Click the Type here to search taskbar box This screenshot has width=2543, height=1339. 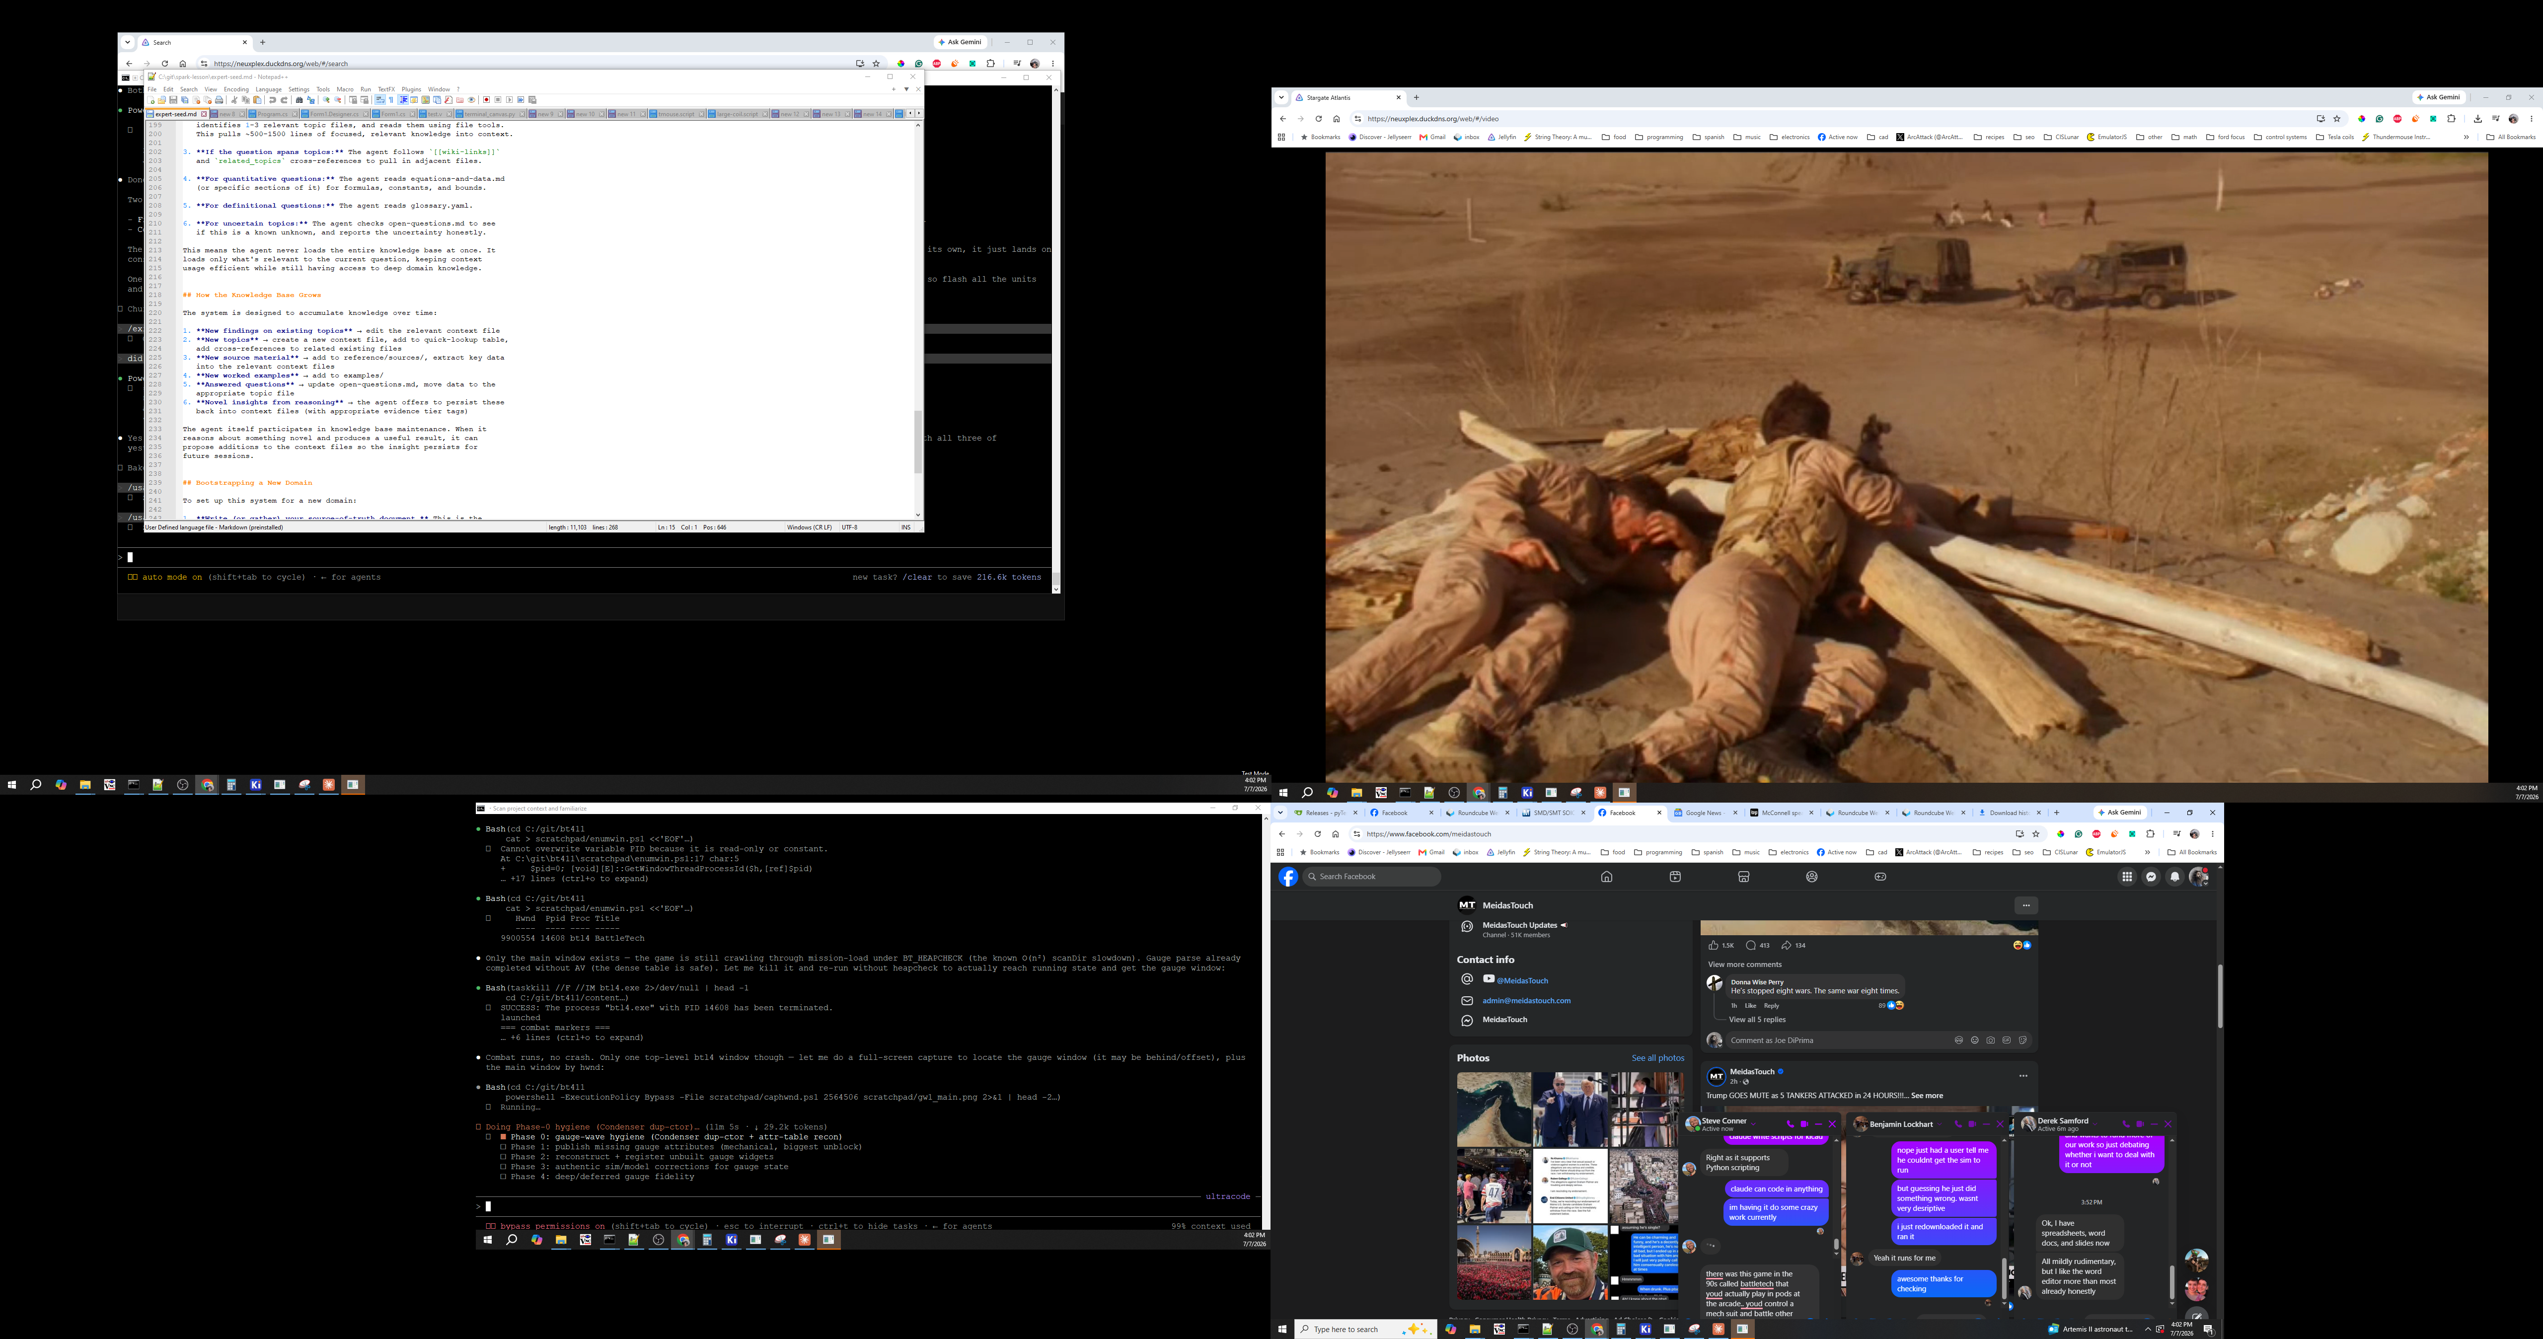pos(1365,1329)
